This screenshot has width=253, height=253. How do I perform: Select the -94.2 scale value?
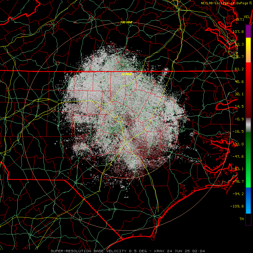238,194
